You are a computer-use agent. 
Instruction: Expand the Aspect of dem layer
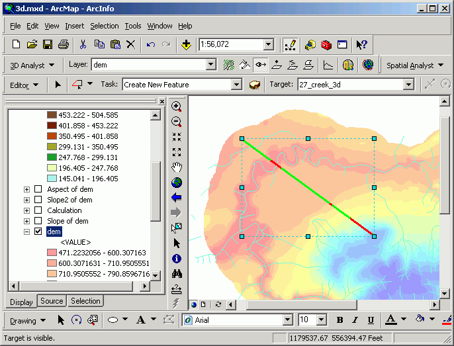(26, 189)
